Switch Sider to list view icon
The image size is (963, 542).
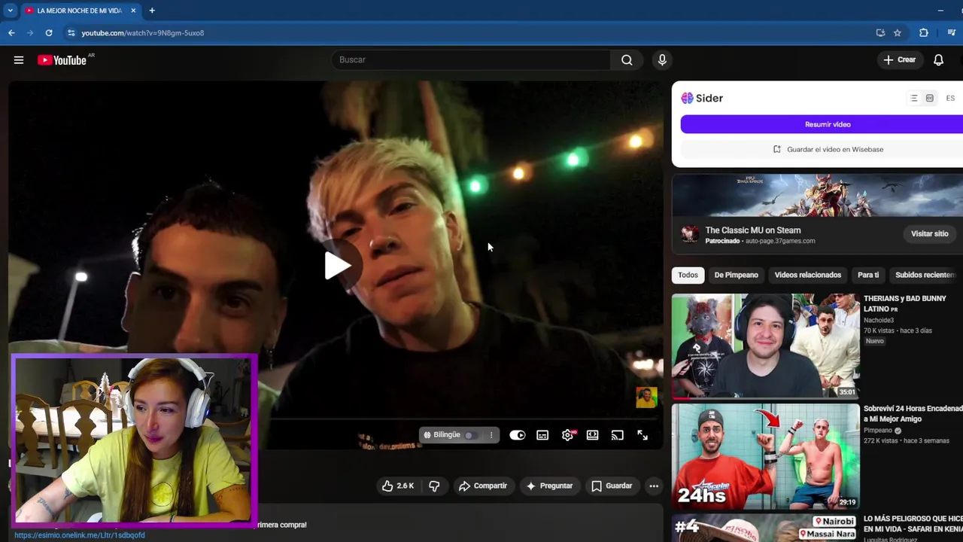(914, 99)
